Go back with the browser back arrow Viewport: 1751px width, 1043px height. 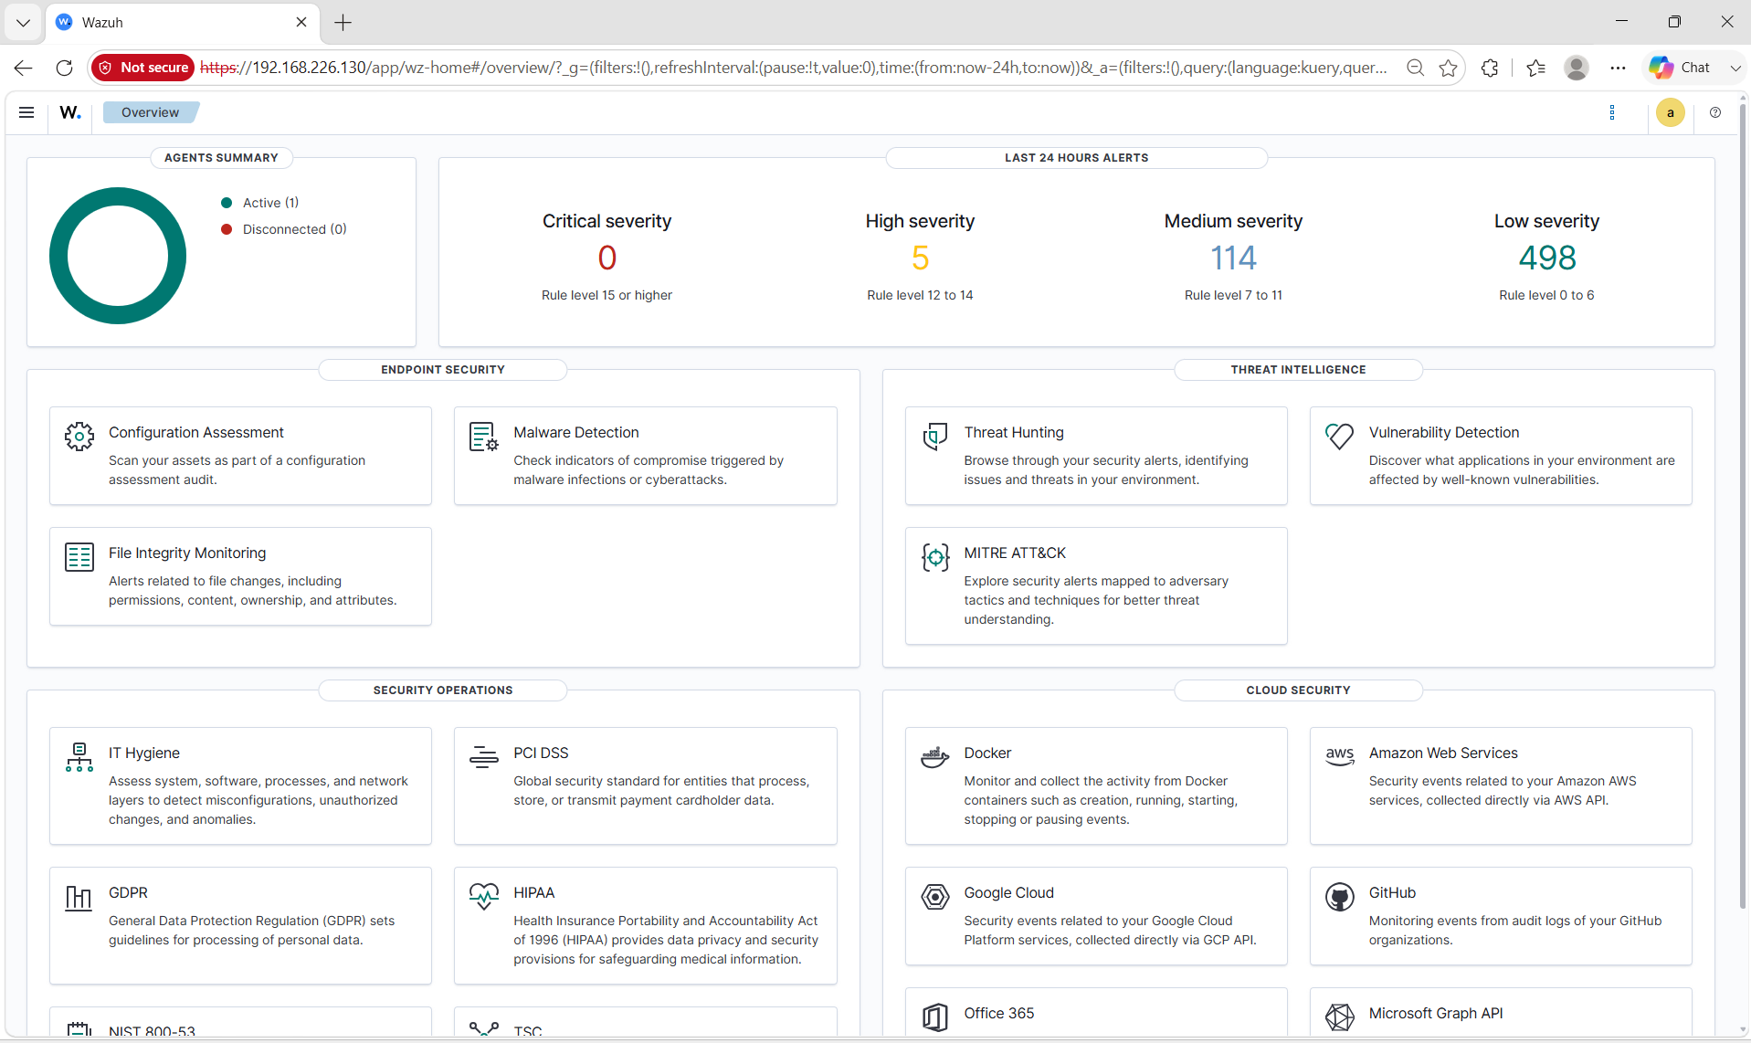[x=23, y=68]
